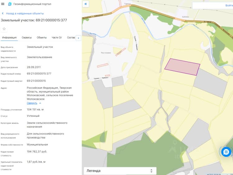Go back via Назад в найденные объекты

coord(25,13)
